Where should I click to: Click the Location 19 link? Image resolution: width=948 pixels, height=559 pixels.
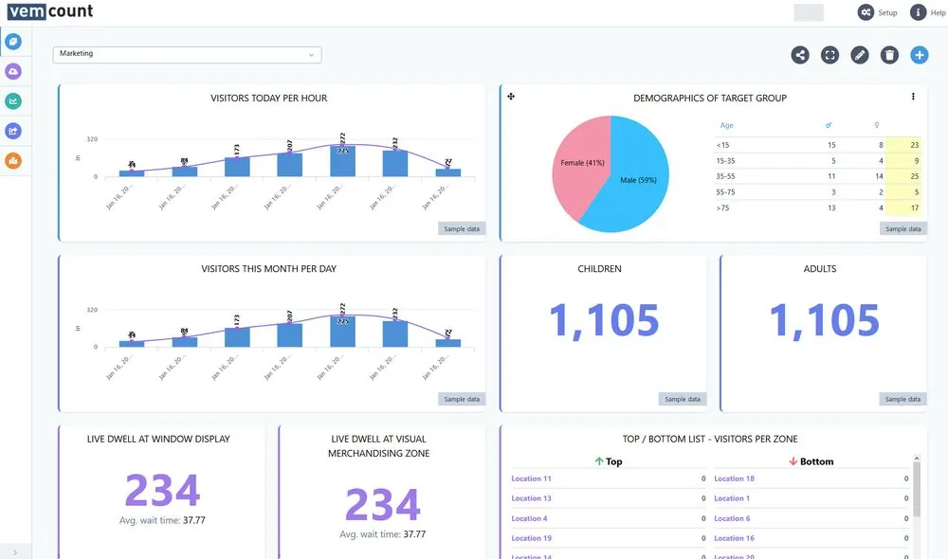pyautogui.click(x=532, y=538)
